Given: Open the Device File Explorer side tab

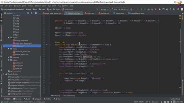Looking at the screenshot, I should click(x=183, y=87).
